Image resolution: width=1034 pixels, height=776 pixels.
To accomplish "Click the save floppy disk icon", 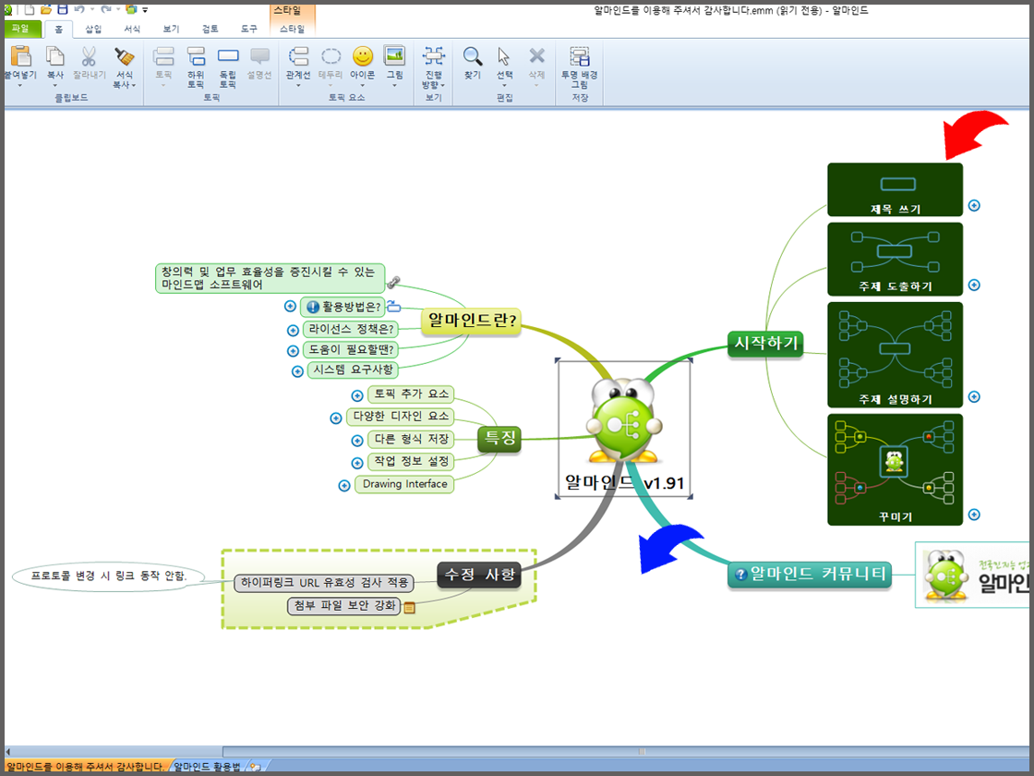I will (63, 10).
